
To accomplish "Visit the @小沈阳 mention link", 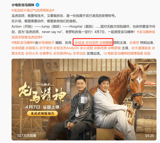I will 86,48.
